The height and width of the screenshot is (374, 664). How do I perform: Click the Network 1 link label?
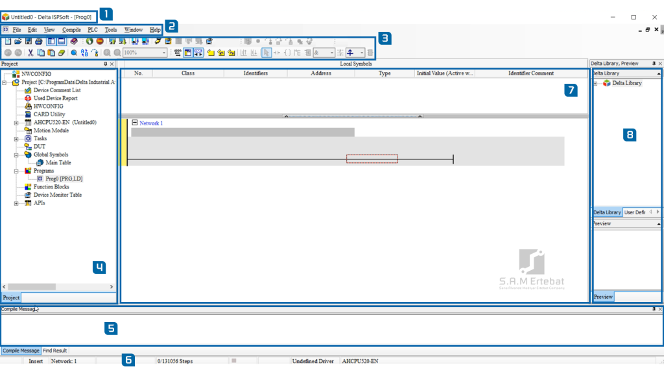150,123
